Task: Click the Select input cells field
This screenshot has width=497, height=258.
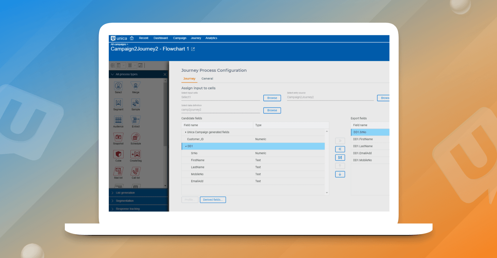Action: click(220, 97)
